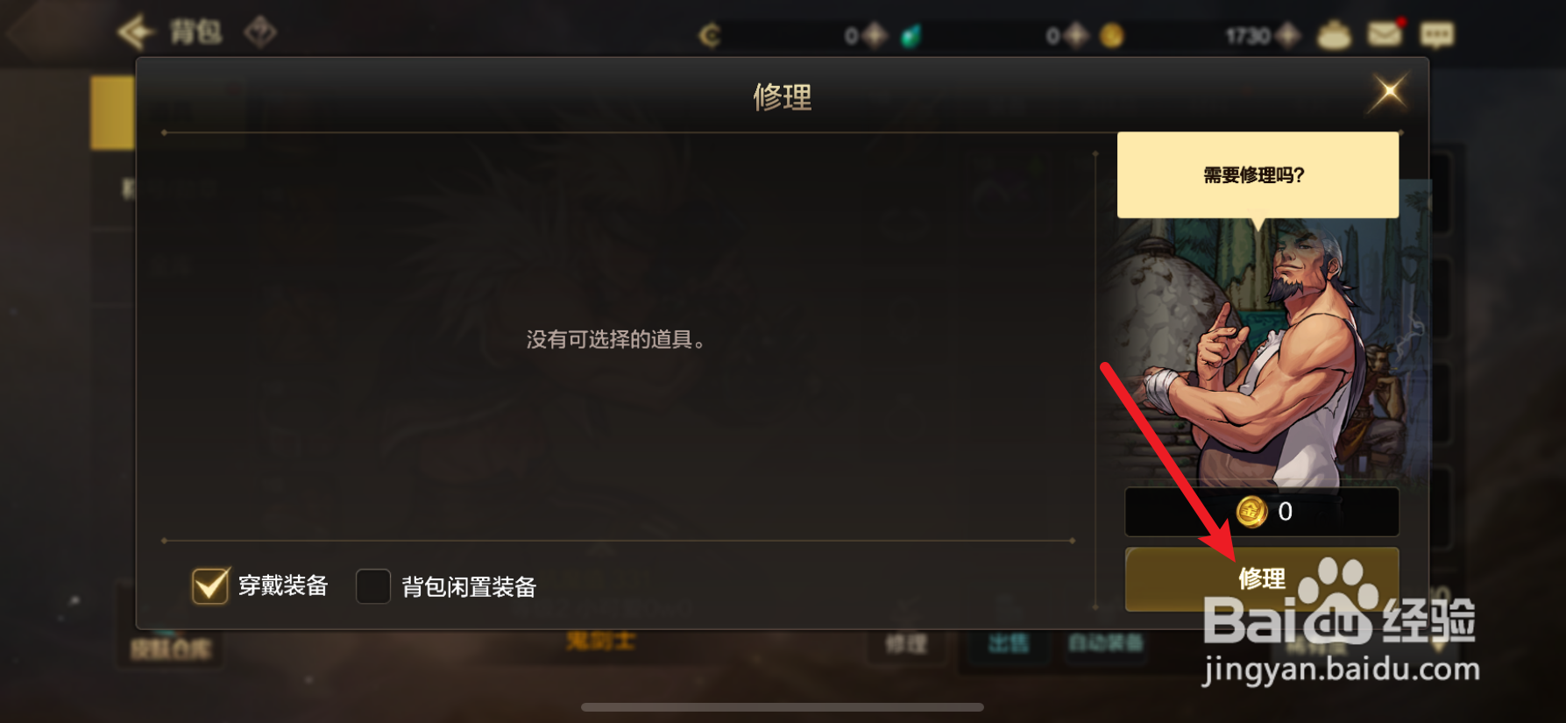This screenshot has width=1566, height=723.
Task: Click the gold 修理 button in dialog
Action: pyautogui.click(x=1262, y=578)
